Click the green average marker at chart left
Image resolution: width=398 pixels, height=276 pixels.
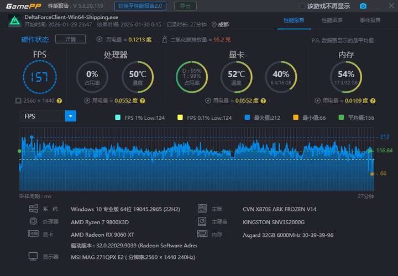point(19,151)
